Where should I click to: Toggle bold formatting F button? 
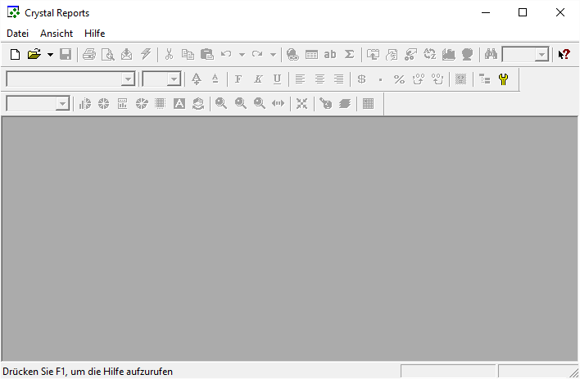(x=238, y=79)
